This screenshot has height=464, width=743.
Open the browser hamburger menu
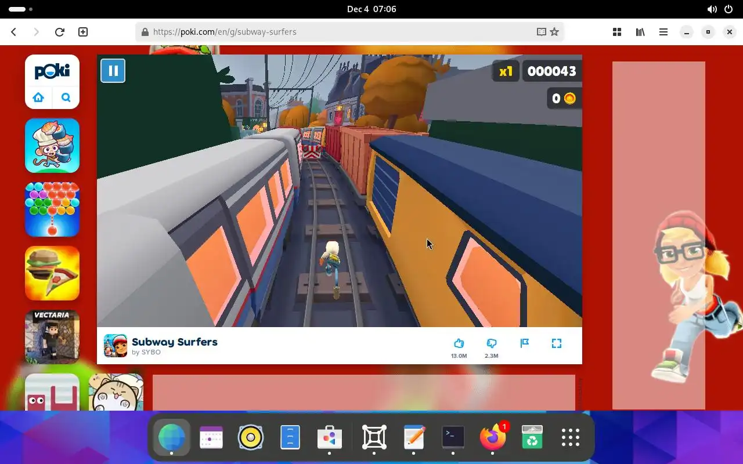[663, 32]
